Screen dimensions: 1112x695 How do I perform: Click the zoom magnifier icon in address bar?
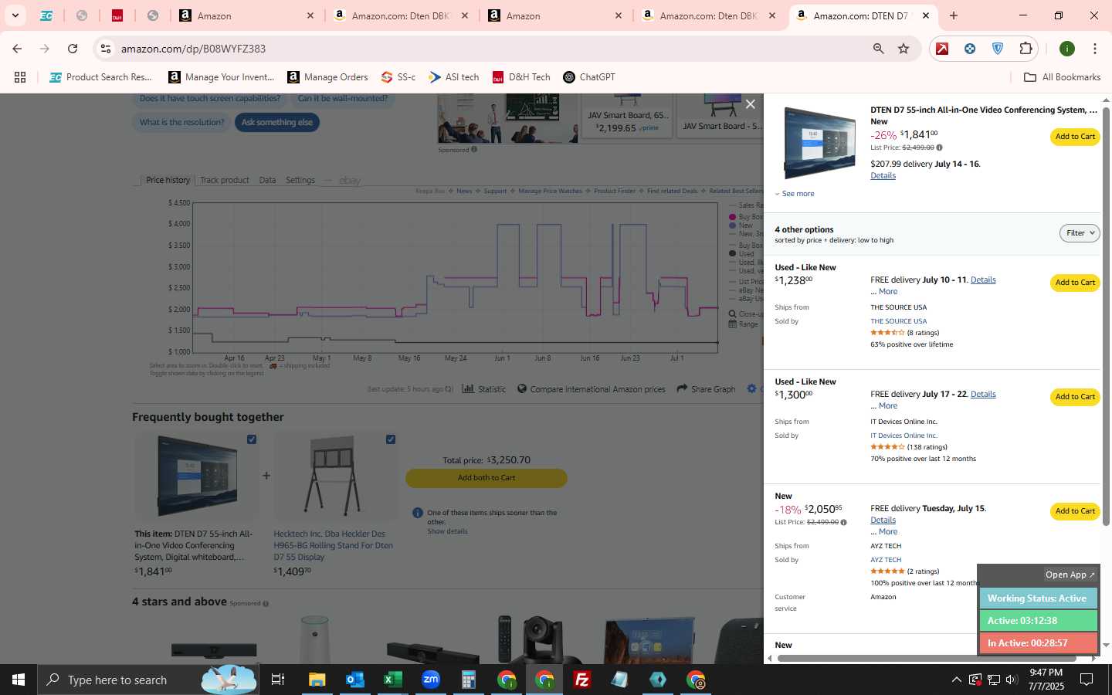pyautogui.click(x=878, y=49)
